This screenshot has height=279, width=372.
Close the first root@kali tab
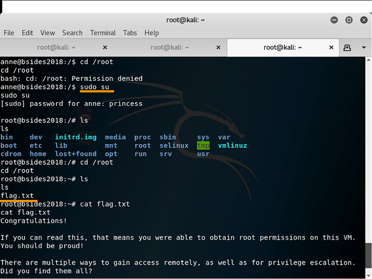tap(104, 47)
